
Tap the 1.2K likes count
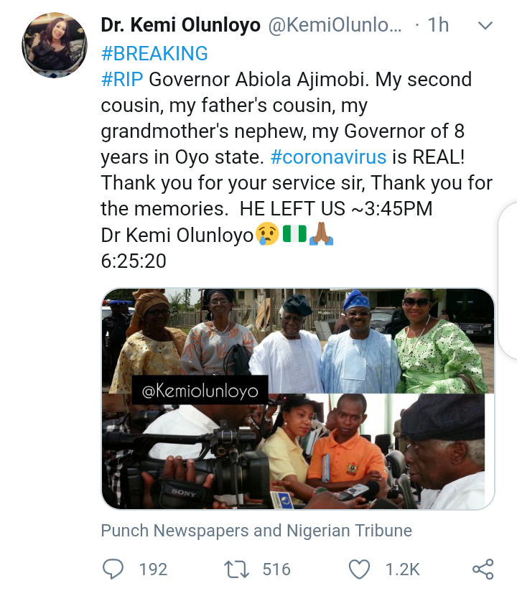click(x=402, y=569)
